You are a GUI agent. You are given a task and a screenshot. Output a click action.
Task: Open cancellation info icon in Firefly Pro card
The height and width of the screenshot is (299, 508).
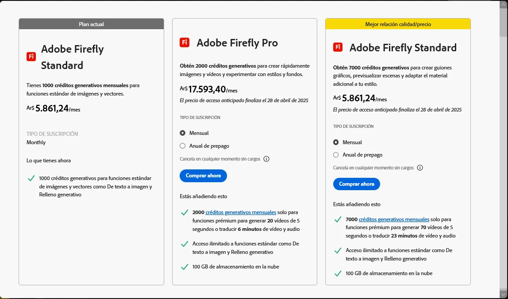pyautogui.click(x=266, y=159)
